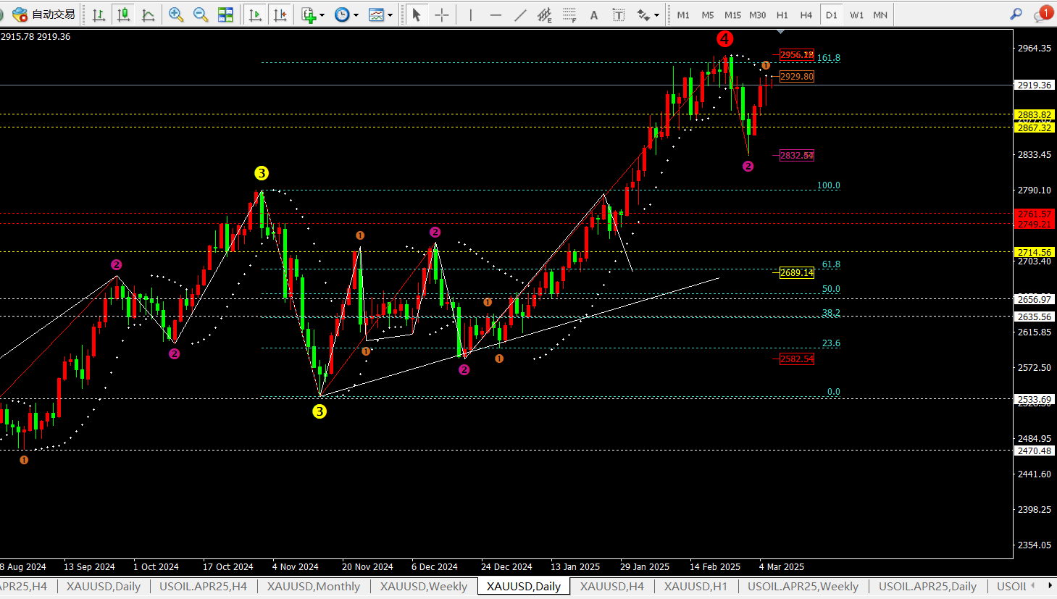Switch to M1 timeframe
This screenshot has height=599, width=1057.
coord(683,14)
